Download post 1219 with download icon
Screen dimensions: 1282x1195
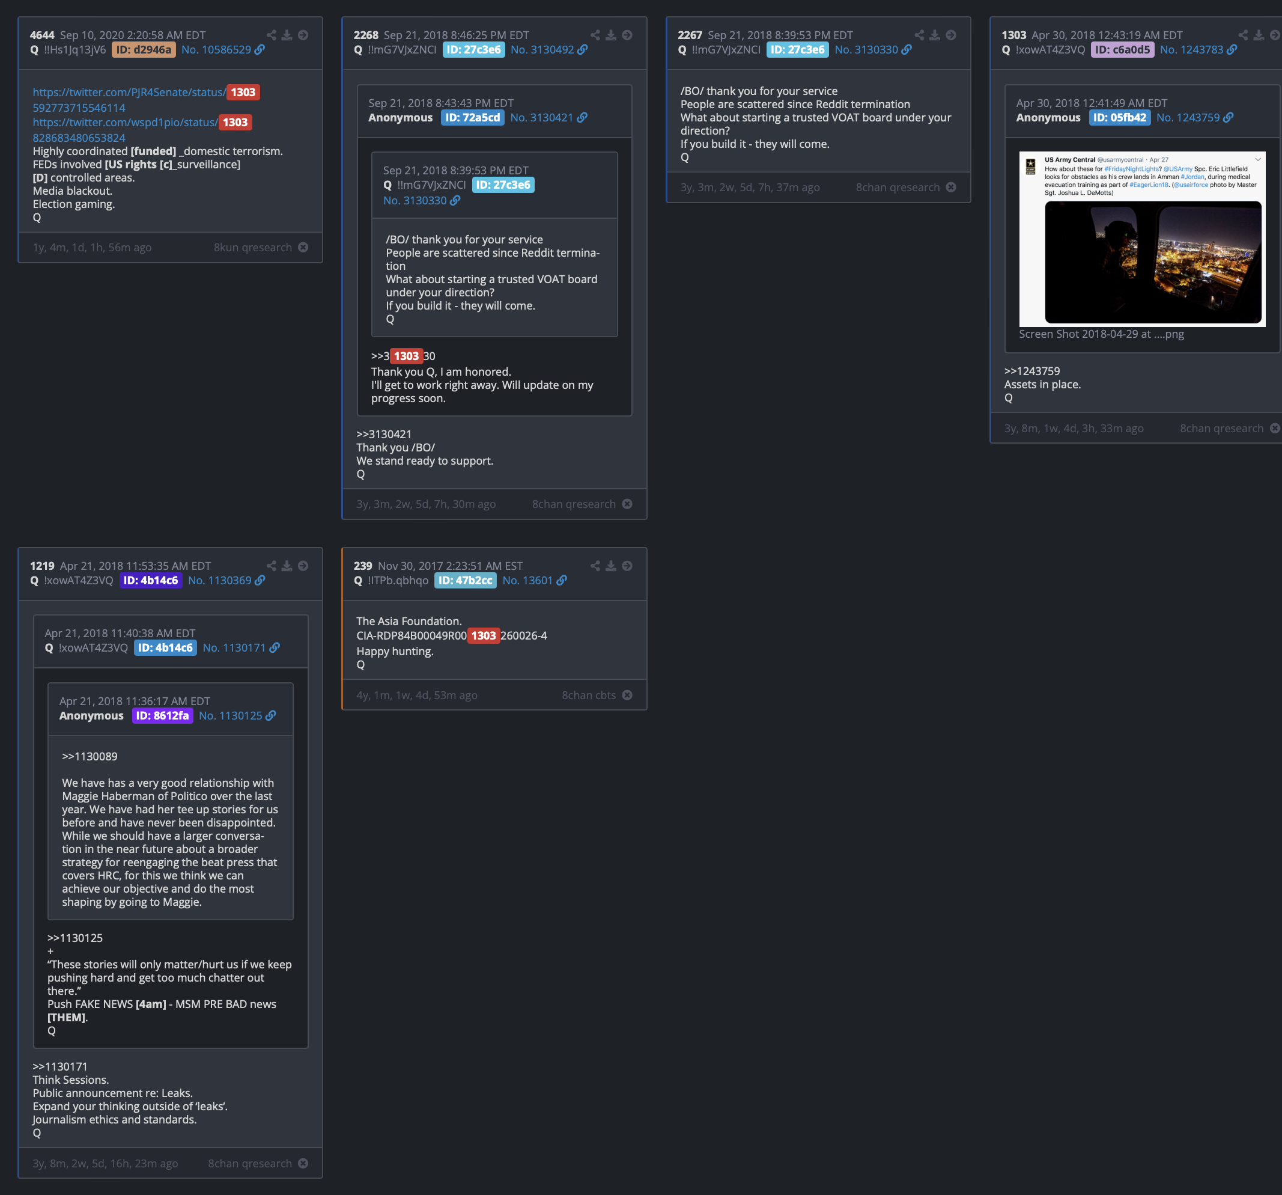pos(287,566)
